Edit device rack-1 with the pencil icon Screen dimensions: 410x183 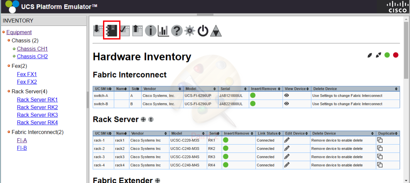(287, 140)
